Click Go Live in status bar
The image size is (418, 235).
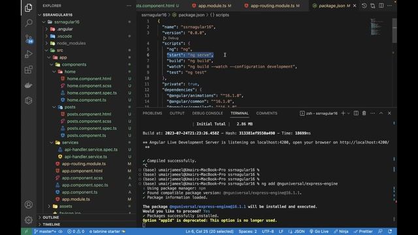coord(319,231)
